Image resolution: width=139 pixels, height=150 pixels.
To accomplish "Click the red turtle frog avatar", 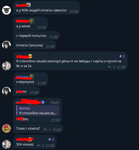I will (7, 128).
